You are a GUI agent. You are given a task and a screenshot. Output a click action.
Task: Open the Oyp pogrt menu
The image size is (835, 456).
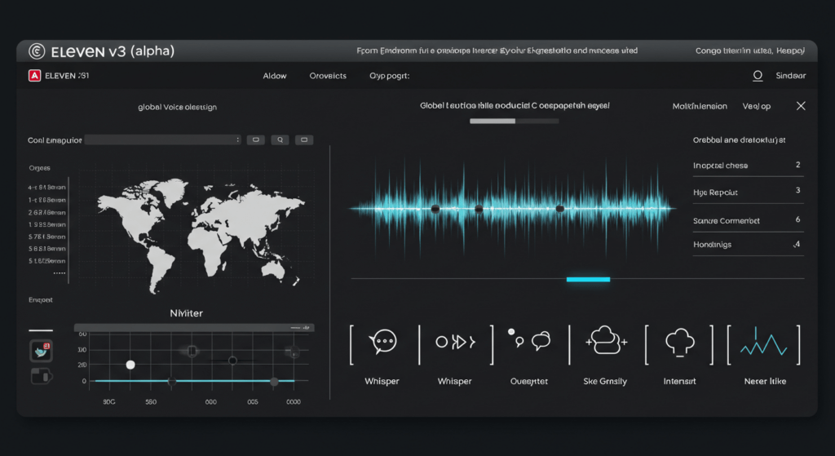pos(389,76)
